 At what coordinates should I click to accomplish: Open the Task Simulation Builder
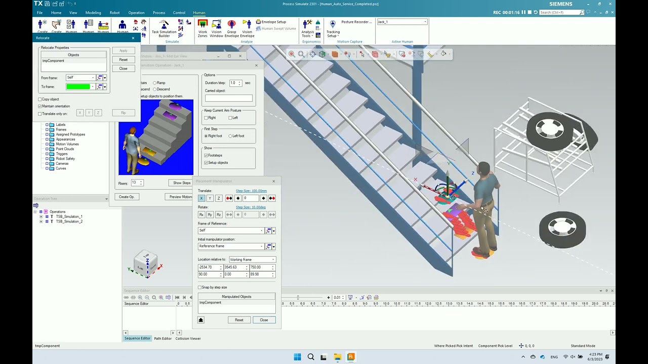pos(164,28)
